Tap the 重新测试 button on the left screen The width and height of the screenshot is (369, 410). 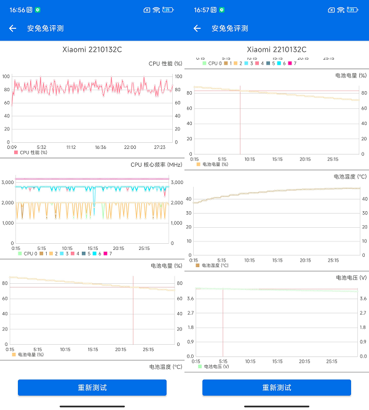[92, 387]
